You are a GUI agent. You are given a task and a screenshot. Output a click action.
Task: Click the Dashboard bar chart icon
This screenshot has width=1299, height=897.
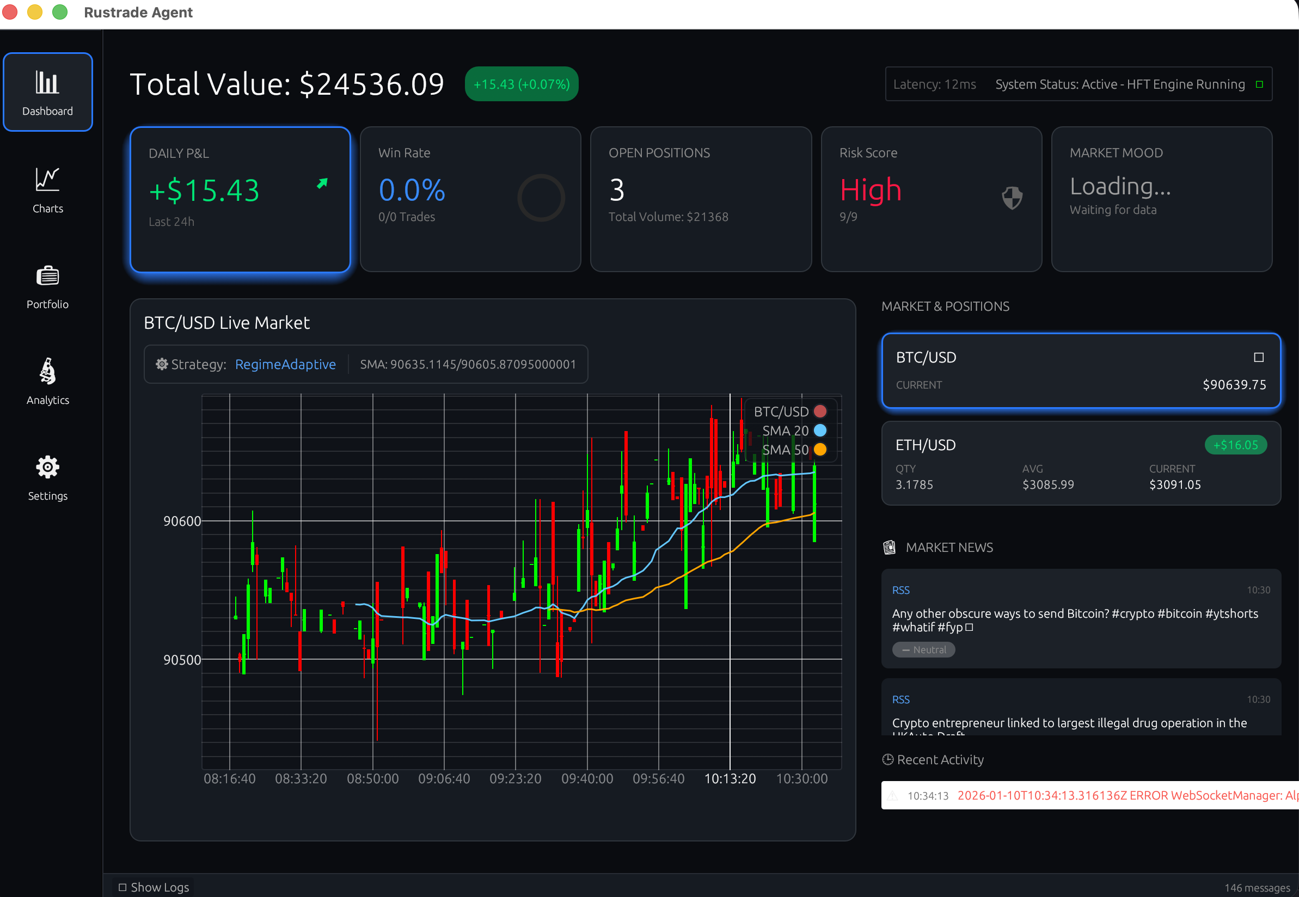click(47, 82)
